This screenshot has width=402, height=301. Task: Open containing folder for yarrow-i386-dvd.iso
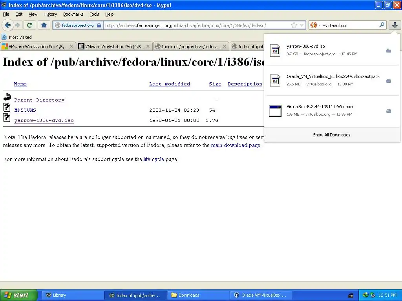click(x=389, y=51)
